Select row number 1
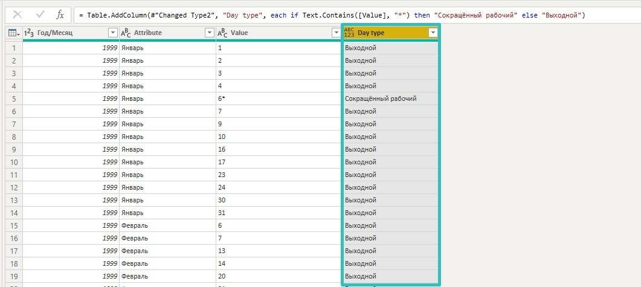Image resolution: width=641 pixels, height=287 pixels. 14,48
